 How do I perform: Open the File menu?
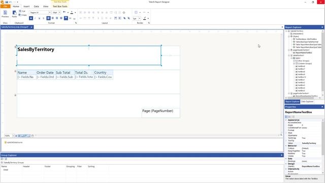coord(6,7)
